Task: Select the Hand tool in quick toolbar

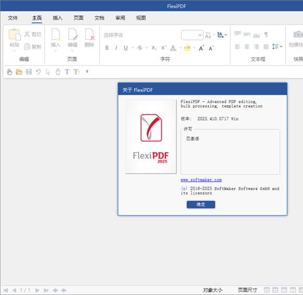Action: click(x=9, y=72)
